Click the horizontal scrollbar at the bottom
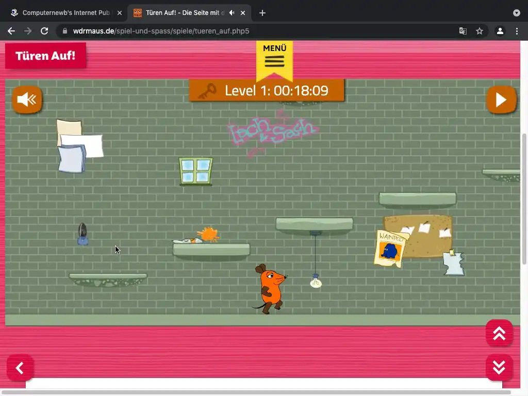The height and width of the screenshot is (396, 528). point(256,392)
